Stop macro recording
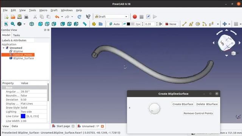This screenshot has height=136, width=242. point(141,17)
